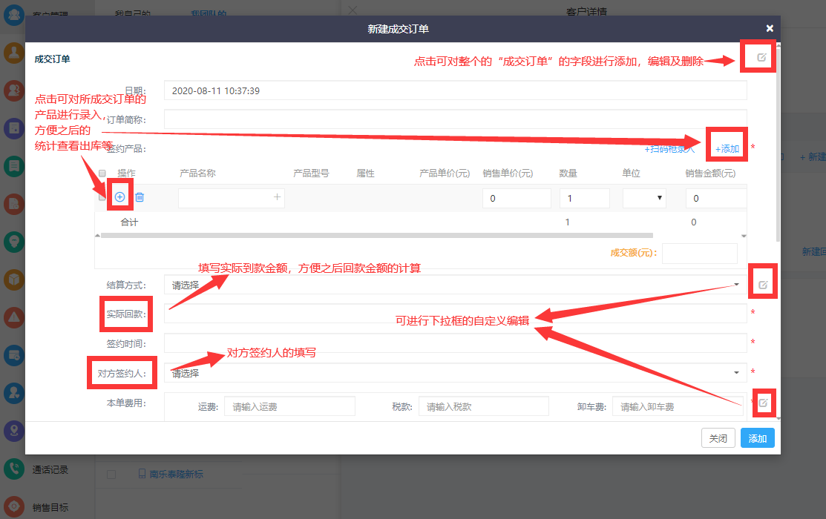Image resolution: width=826 pixels, height=519 pixels.
Task: Click the 销售单价 input showing 0
Action: pyautogui.click(x=517, y=198)
